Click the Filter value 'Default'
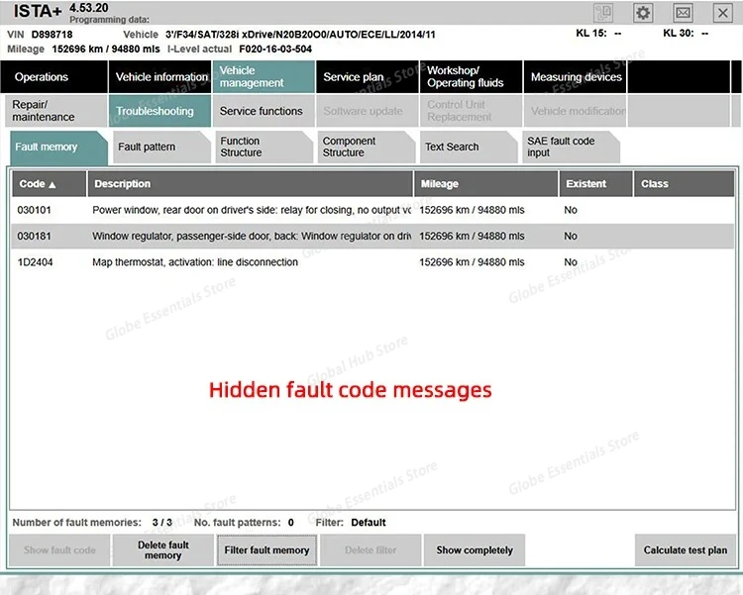The width and height of the screenshot is (743, 595). (369, 523)
